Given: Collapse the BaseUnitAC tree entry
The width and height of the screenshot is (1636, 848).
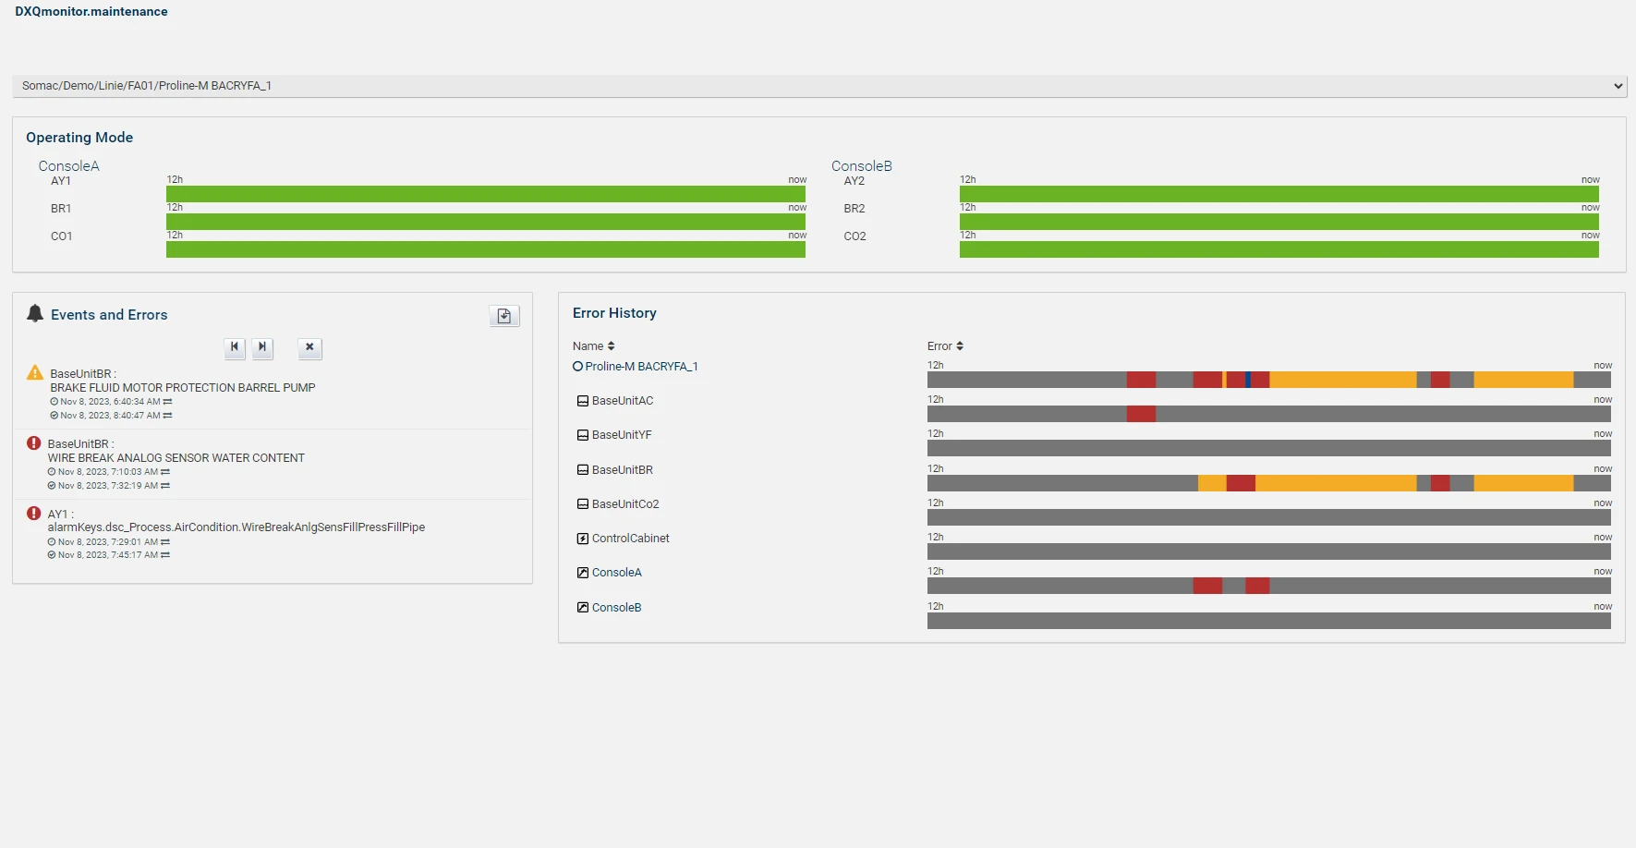Looking at the screenshot, I should pyautogui.click(x=583, y=401).
